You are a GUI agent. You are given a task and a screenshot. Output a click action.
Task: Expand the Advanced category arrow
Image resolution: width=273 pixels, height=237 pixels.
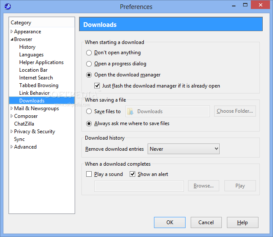[x=12, y=147]
